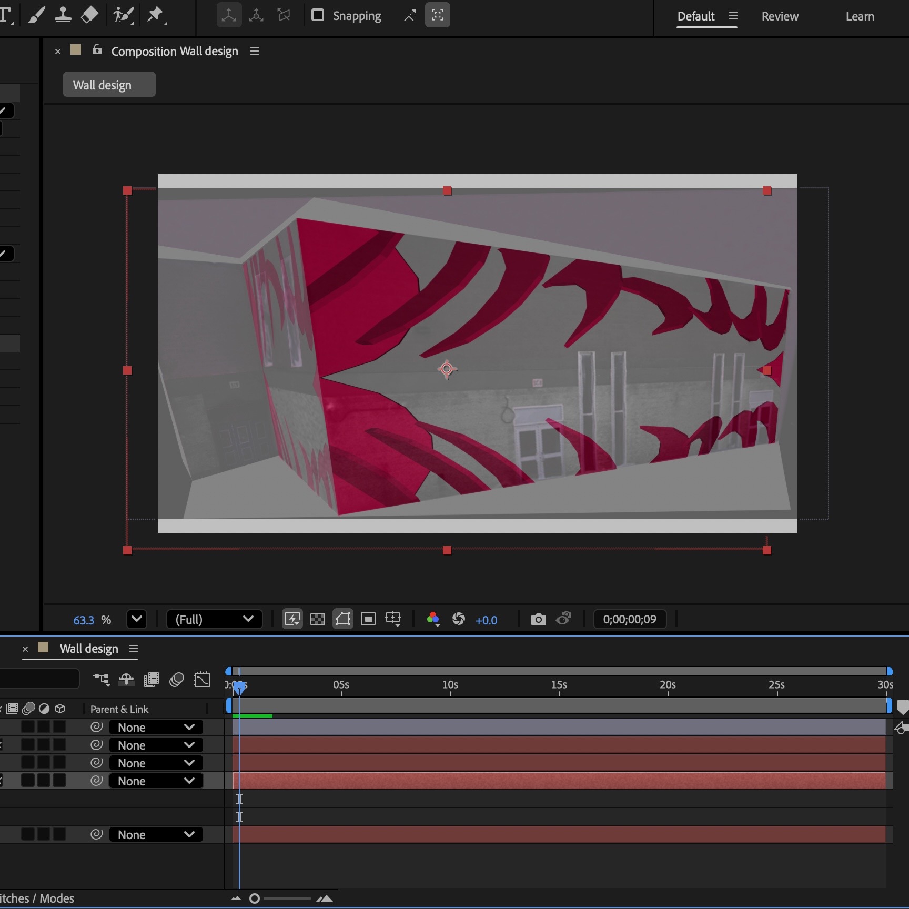
Task: Reset exposure with the Adjust Exposure control
Action: 458,619
